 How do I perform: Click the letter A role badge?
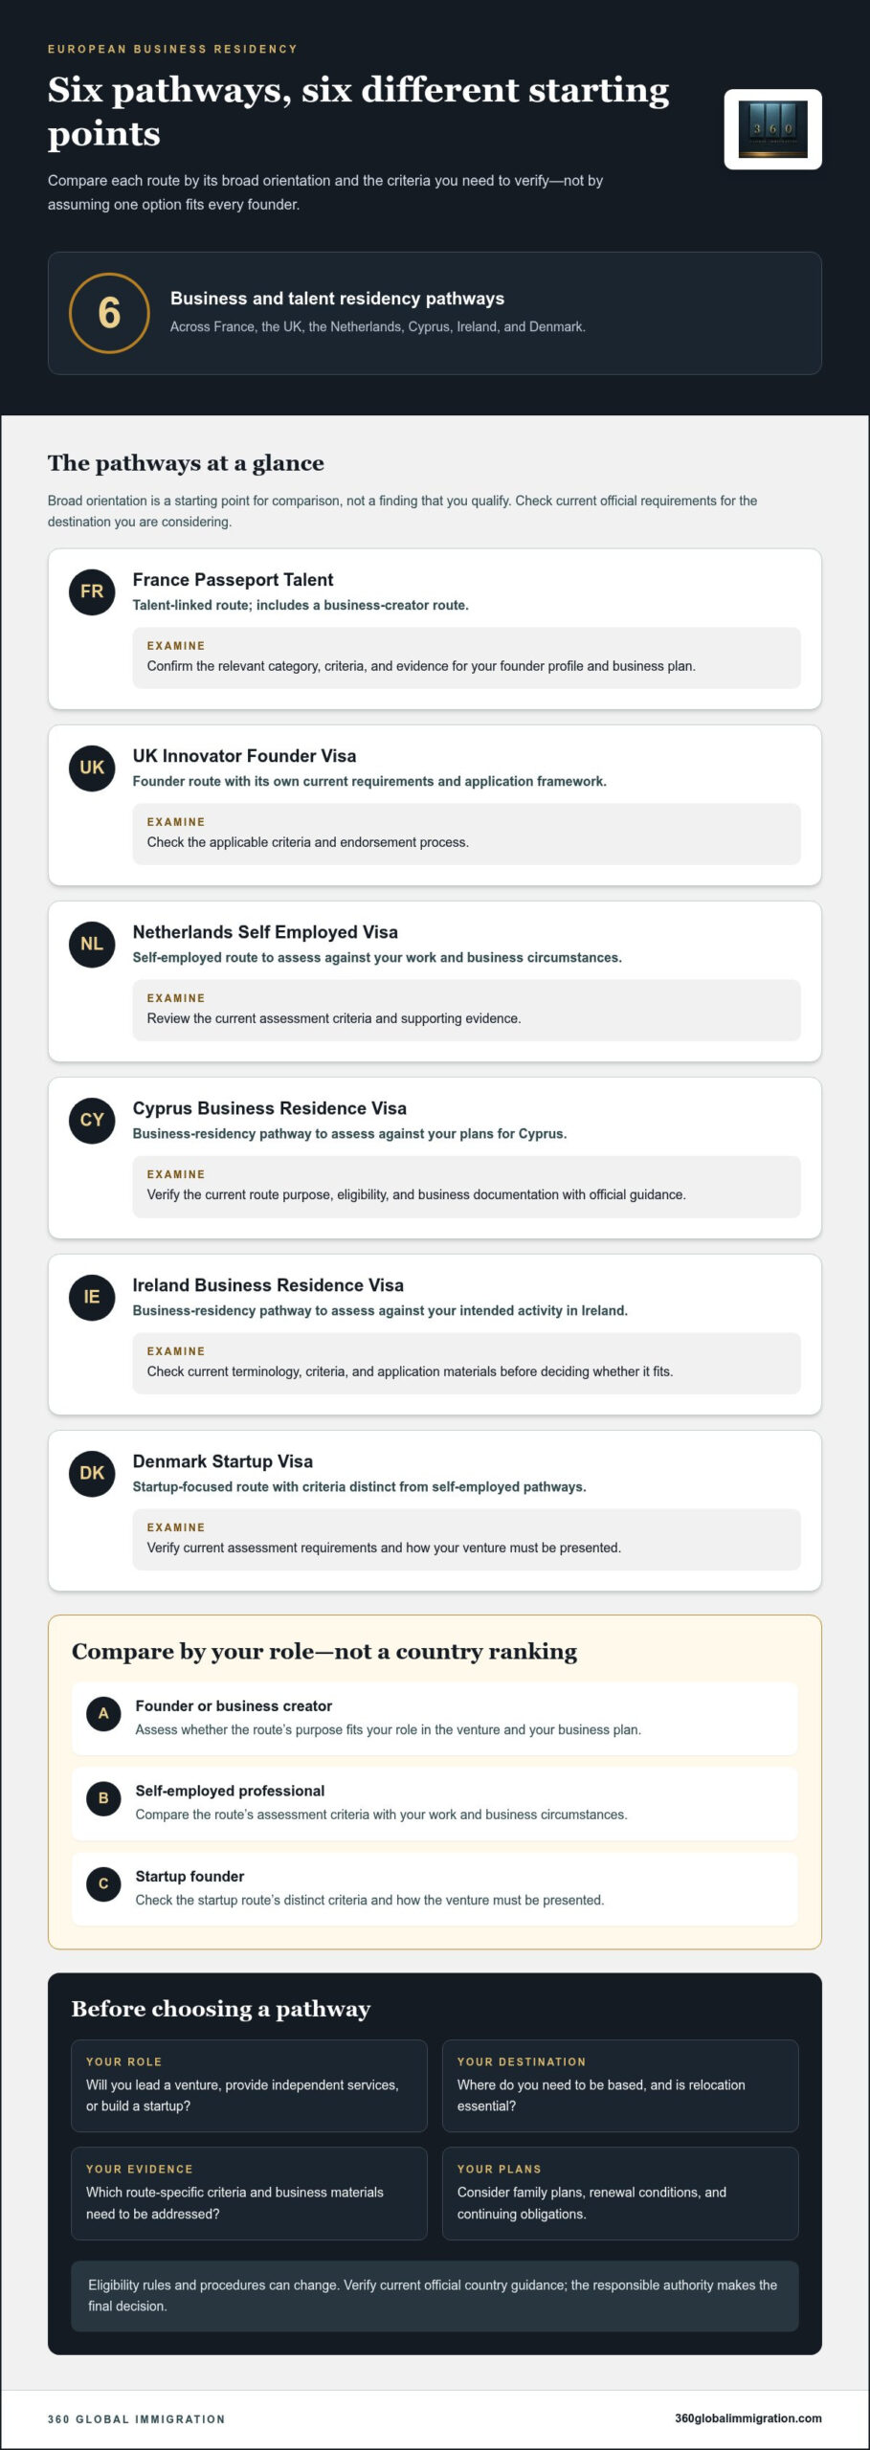(103, 1713)
